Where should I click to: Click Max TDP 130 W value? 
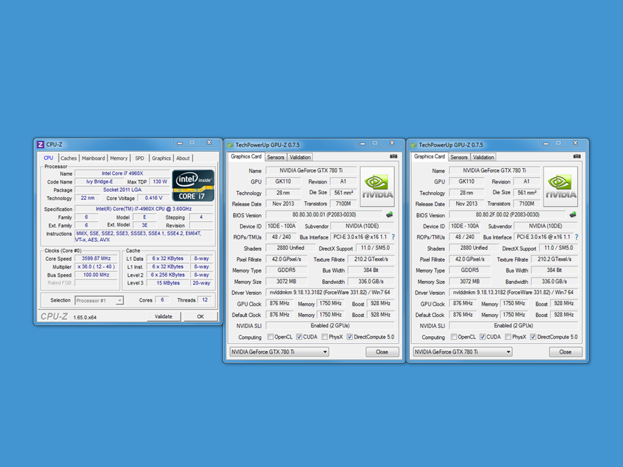click(160, 181)
